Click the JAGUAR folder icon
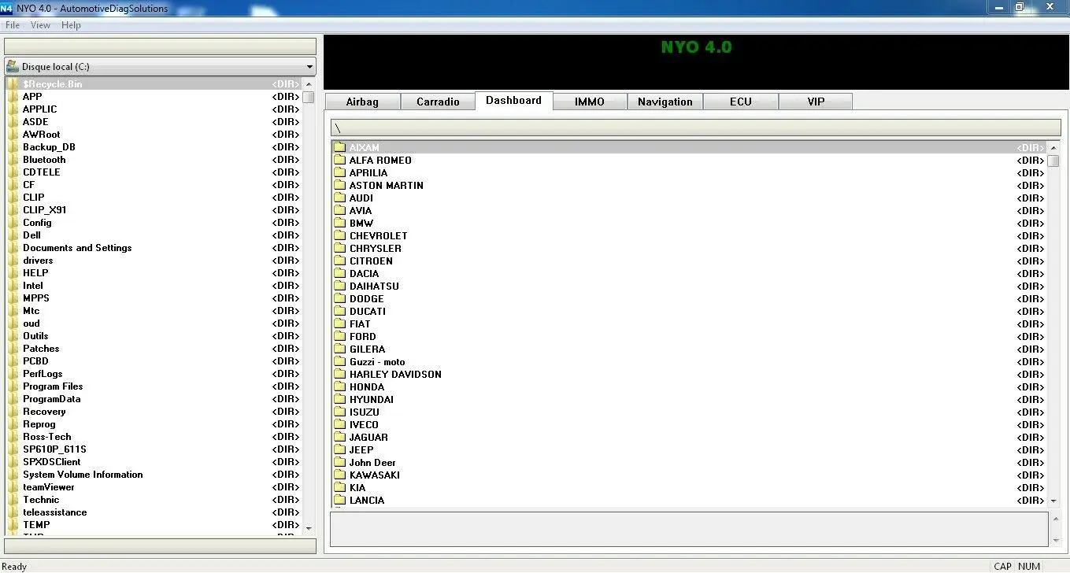Screen dimensions: 1070x573 pyautogui.click(x=339, y=437)
